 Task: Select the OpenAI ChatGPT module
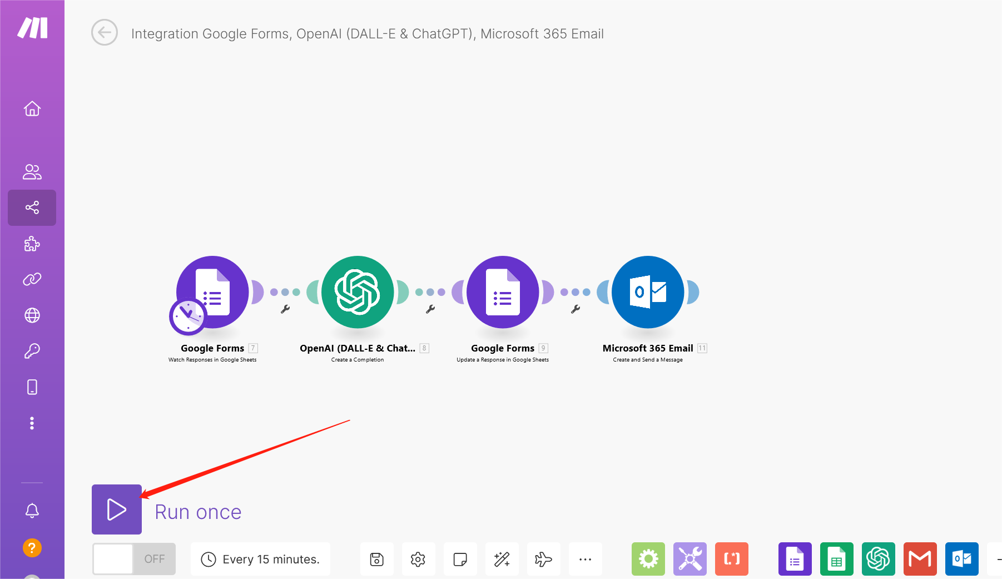click(x=358, y=292)
